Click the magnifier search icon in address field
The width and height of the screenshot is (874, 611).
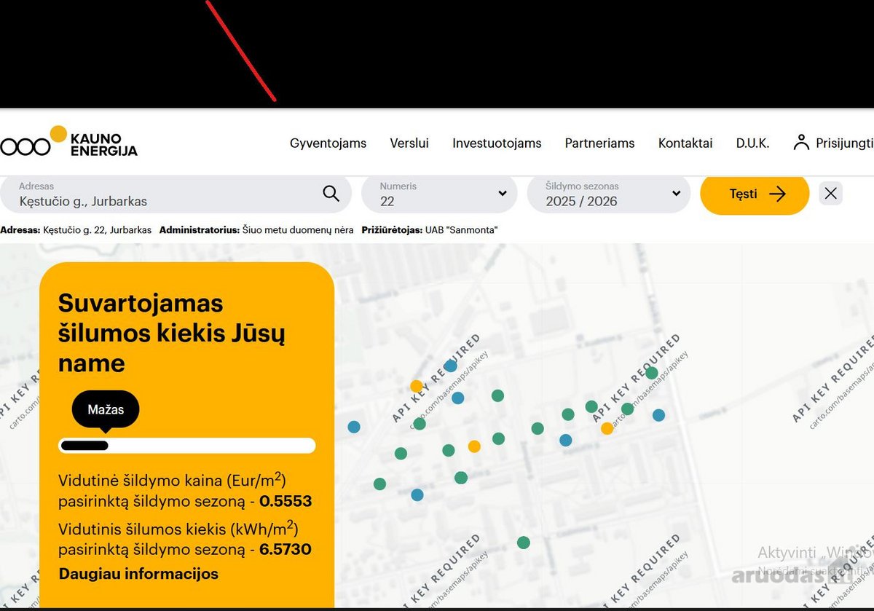pos(331,193)
